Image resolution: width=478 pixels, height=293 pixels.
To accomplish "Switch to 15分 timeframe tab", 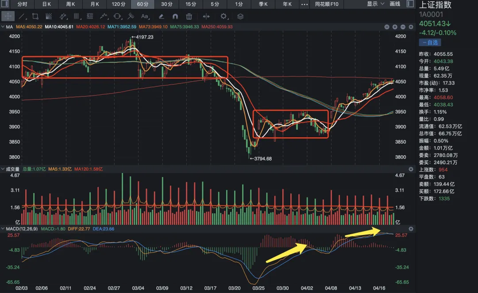I will pos(191,4).
